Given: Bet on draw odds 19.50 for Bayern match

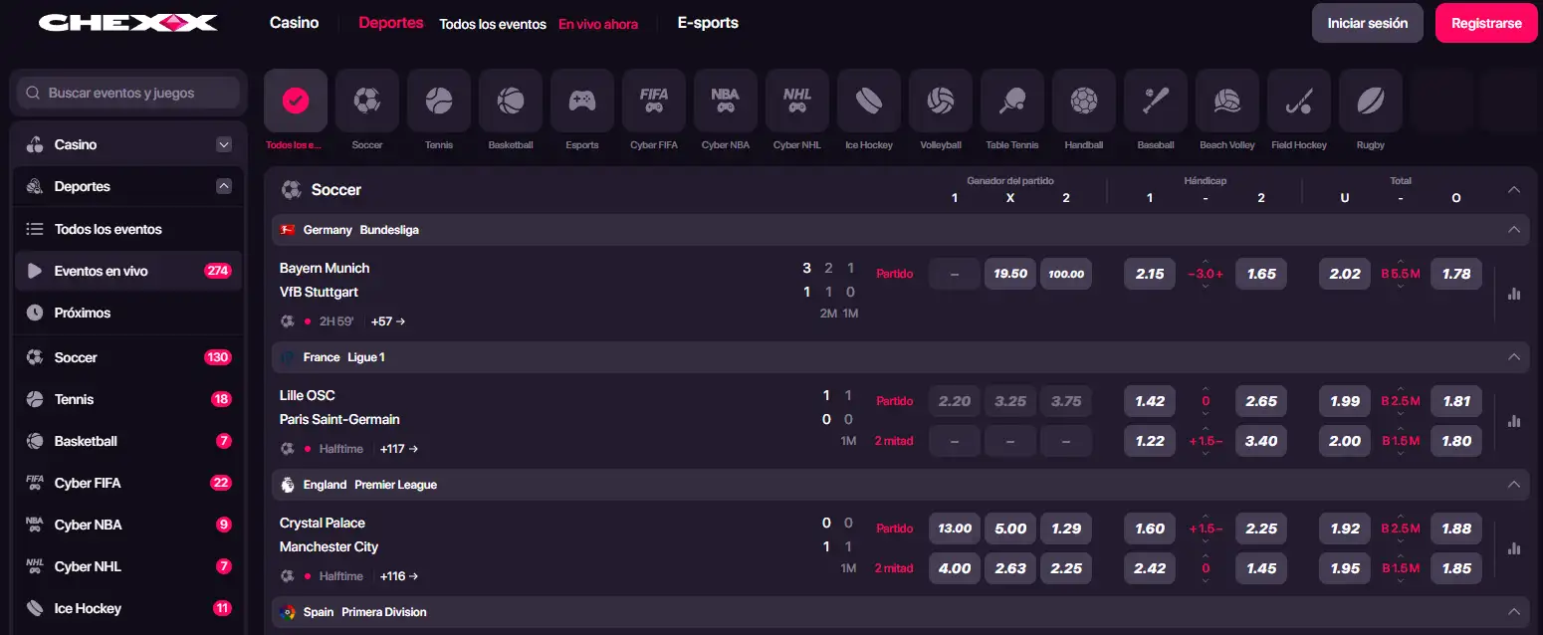Looking at the screenshot, I should [1010, 274].
